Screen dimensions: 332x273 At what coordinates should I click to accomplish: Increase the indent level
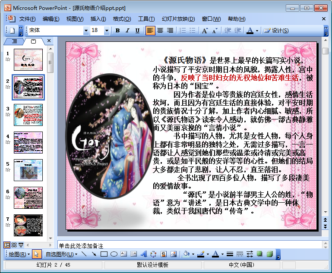tap(237, 31)
